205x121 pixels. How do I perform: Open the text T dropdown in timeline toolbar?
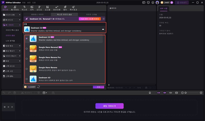pyautogui.click(x=45, y=93)
